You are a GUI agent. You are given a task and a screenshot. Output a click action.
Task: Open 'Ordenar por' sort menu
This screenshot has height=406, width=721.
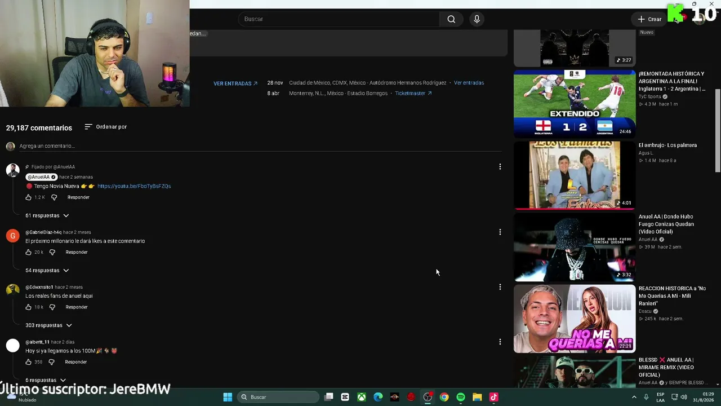tap(105, 127)
